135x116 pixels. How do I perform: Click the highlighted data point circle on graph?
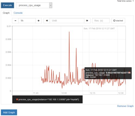tap(83, 69)
